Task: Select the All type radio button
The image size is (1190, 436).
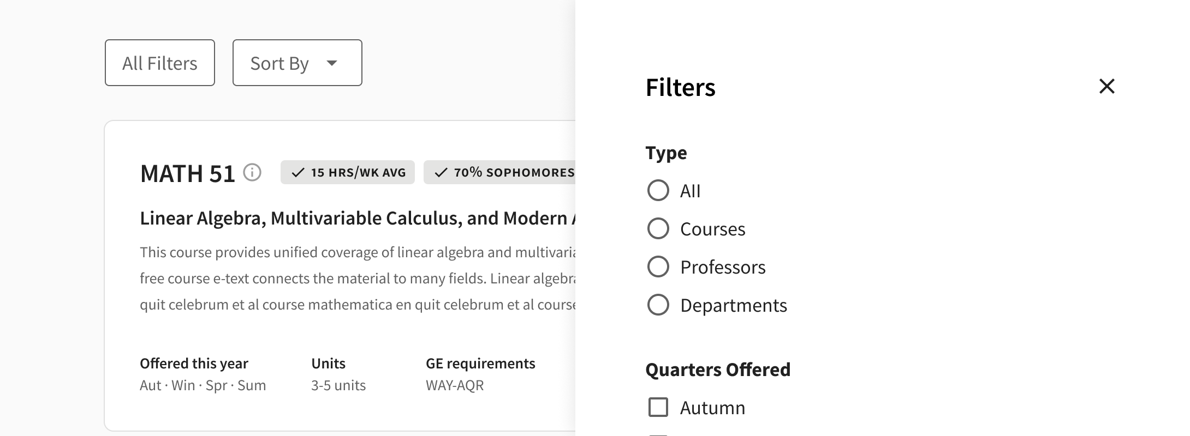Action: (658, 191)
